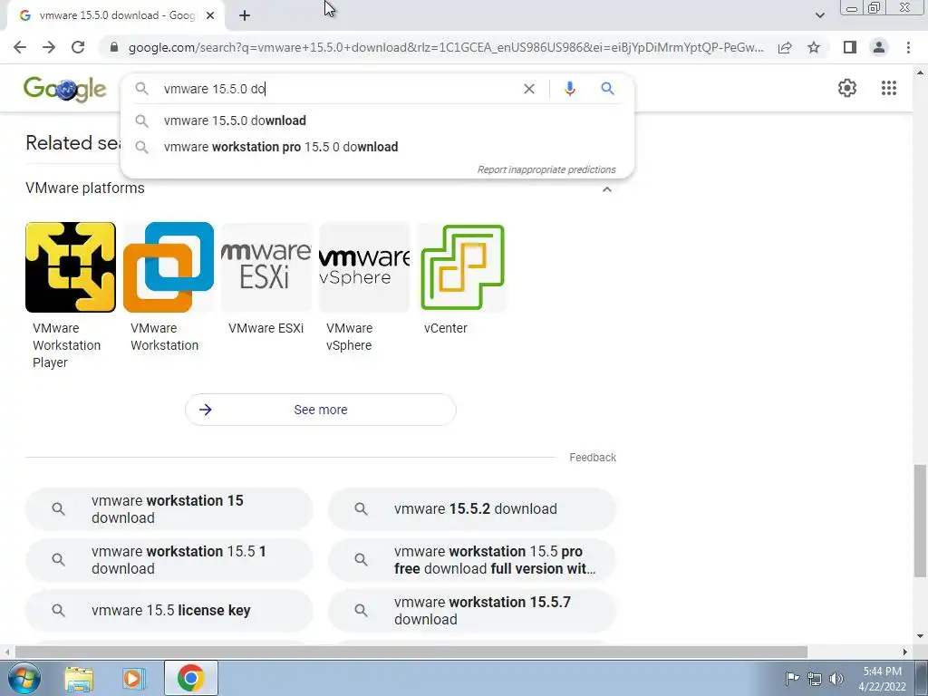Screen dimensions: 928x696
Task: Open the volume speaker tray icon
Action: tap(836, 679)
